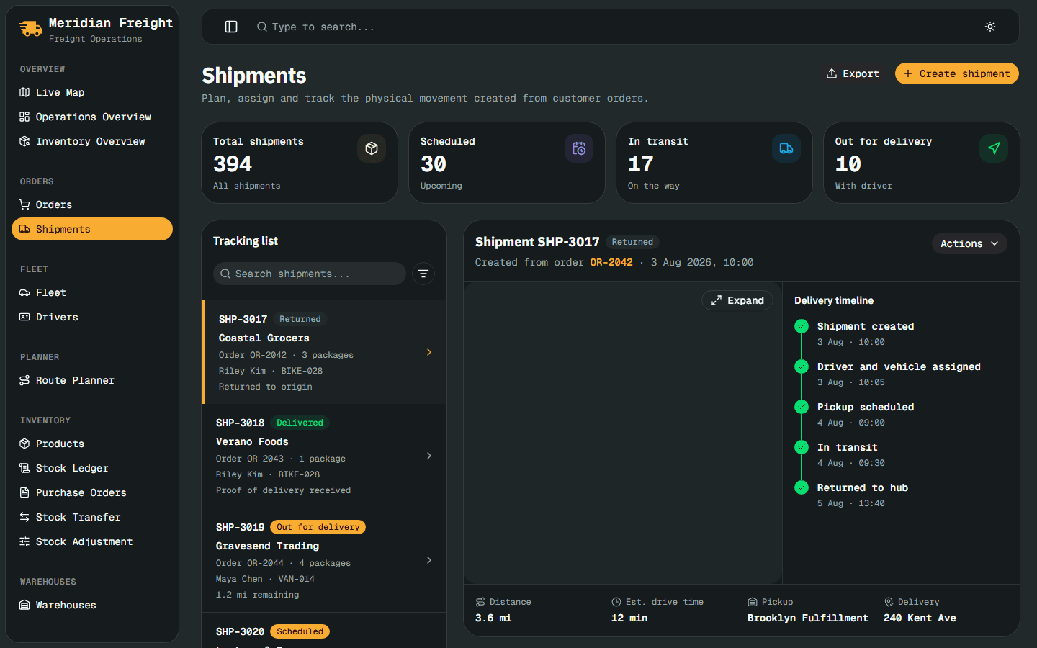Click the Purchase Orders document icon

coord(24,492)
